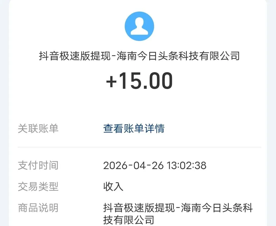Click the 支付时间 label

point(38,166)
